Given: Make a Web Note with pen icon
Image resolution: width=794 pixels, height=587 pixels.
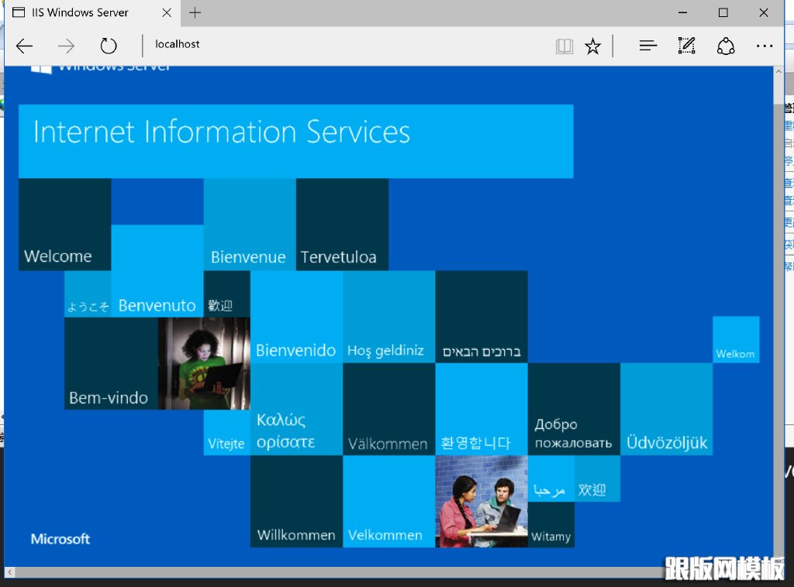Looking at the screenshot, I should [686, 46].
